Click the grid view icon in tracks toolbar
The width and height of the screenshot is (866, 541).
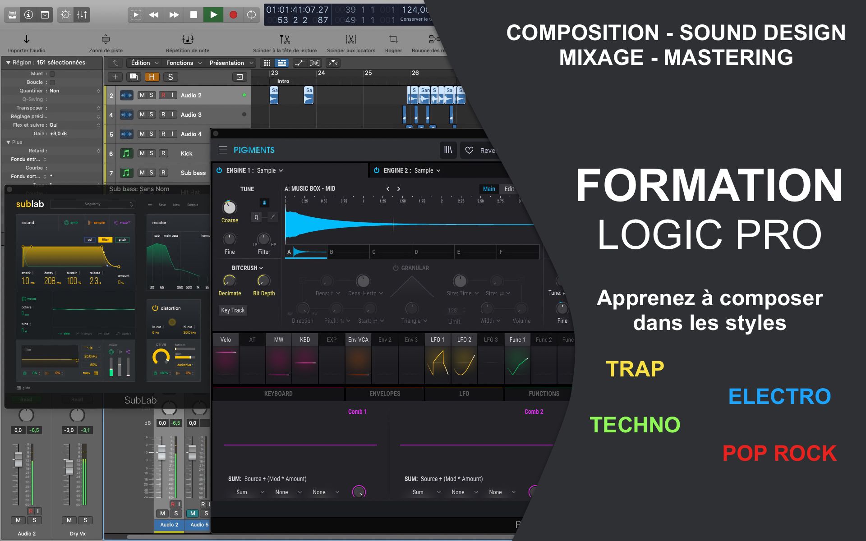267,63
